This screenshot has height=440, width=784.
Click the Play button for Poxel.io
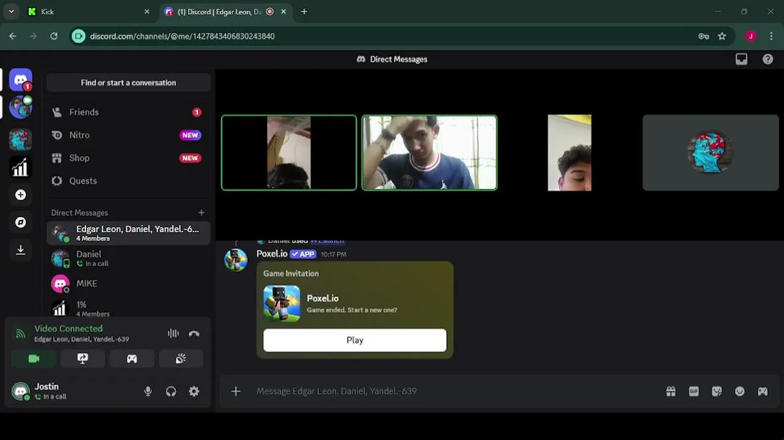[355, 340]
